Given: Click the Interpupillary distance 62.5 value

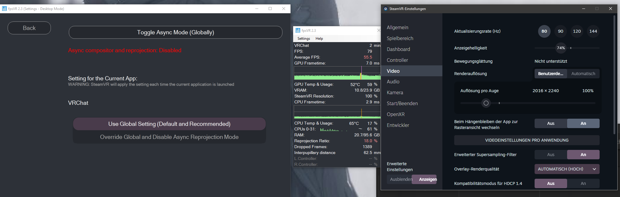Looking at the screenshot, I should click(368, 153).
